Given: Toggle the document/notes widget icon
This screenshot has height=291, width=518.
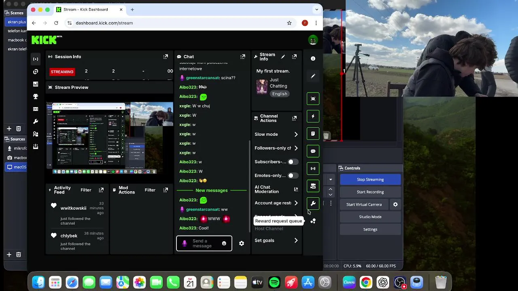Looking at the screenshot, I should [x=313, y=134].
